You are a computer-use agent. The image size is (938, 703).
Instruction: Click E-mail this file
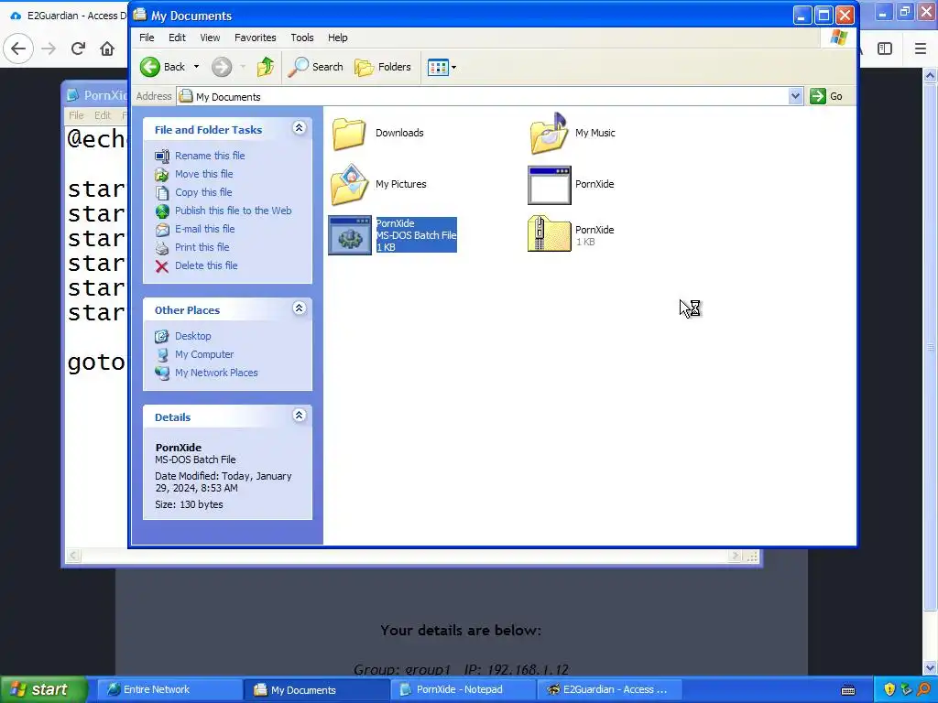coord(204,229)
